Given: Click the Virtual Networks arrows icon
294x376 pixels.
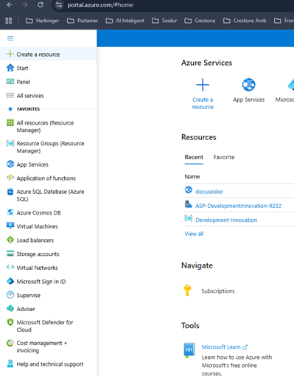Looking at the screenshot, I should coord(10,267).
